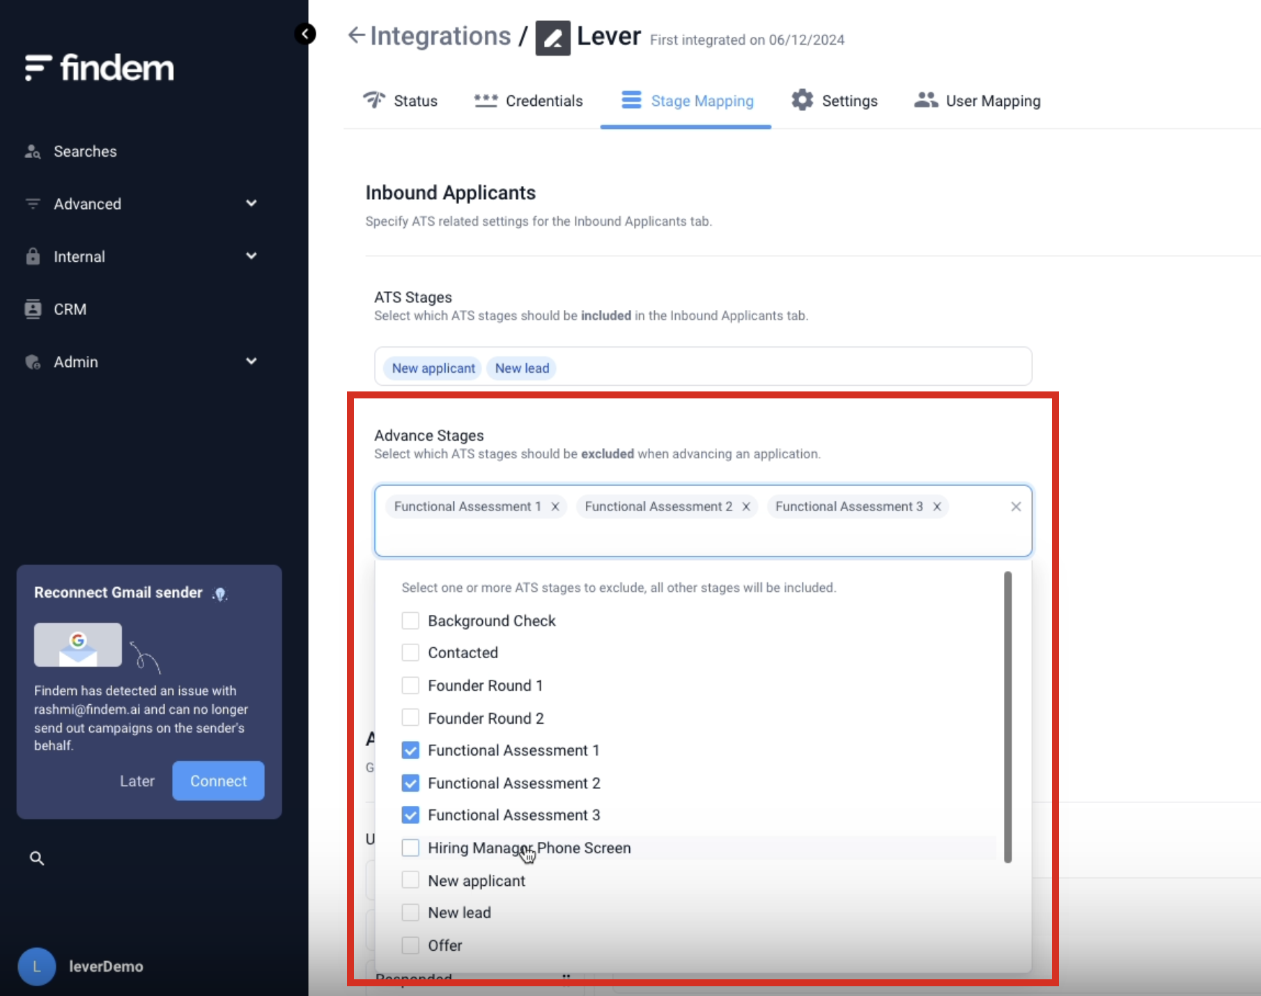Click the Admin shield icon
This screenshot has height=996, width=1261.
coord(33,361)
